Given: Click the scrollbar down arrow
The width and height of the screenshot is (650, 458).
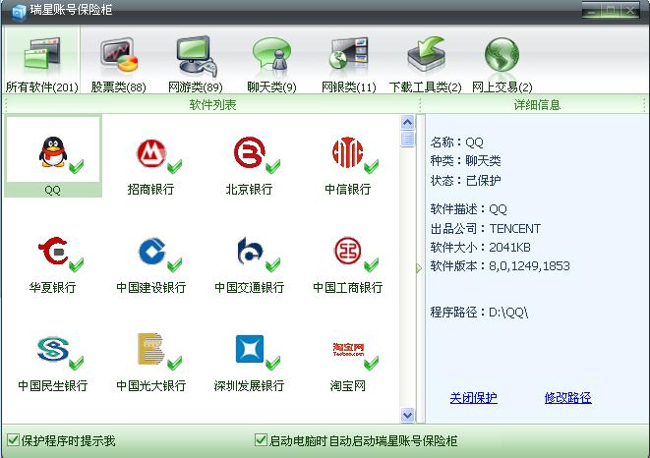Looking at the screenshot, I should click(408, 415).
